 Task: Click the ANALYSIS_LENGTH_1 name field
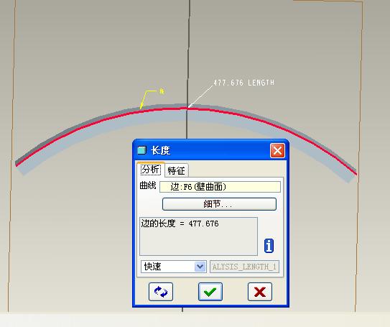coord(244,267)
